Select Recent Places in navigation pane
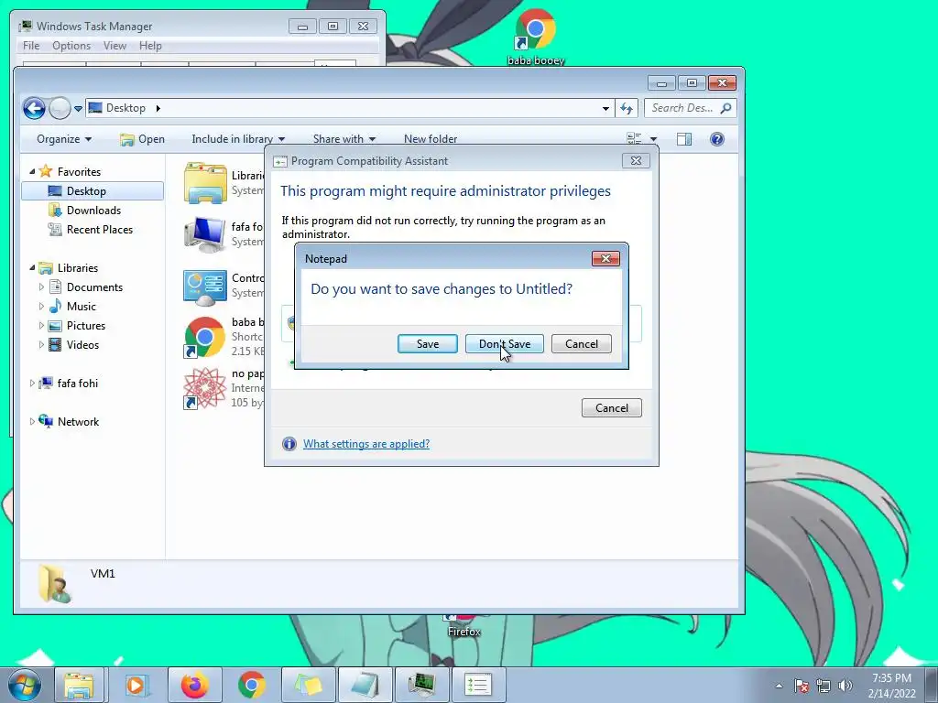The height and width of the screenshot is (703, 938). pyautogui.click(x=99, y=230)
